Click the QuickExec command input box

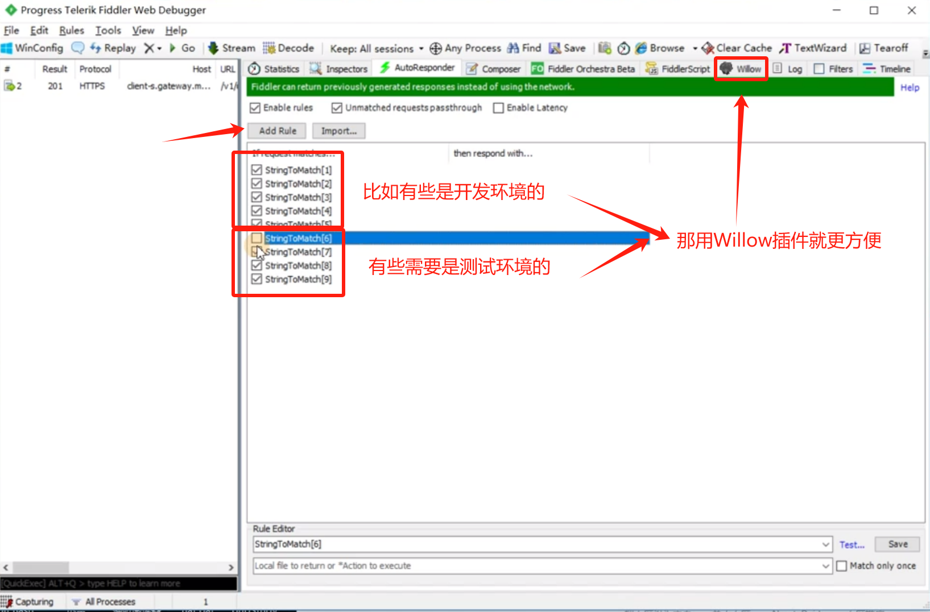[118, 584]
